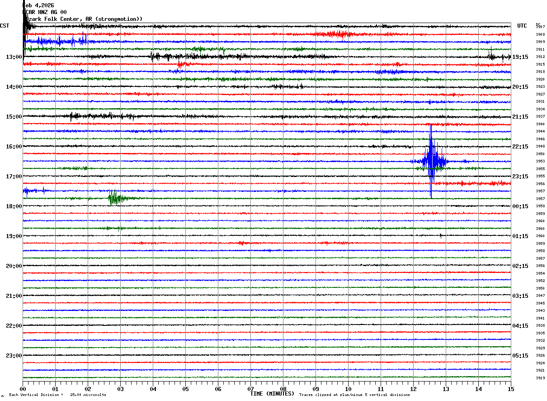This screenshot has height=401, width=547.
Task: Click the 23:00 CST row label
Action: point(14,355)
